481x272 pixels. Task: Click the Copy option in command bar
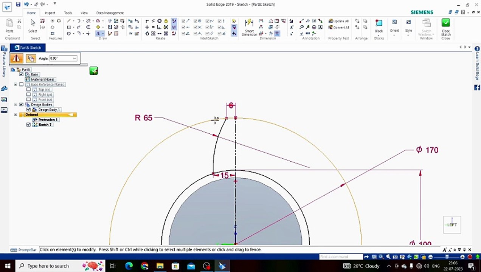tap(31, 58)
